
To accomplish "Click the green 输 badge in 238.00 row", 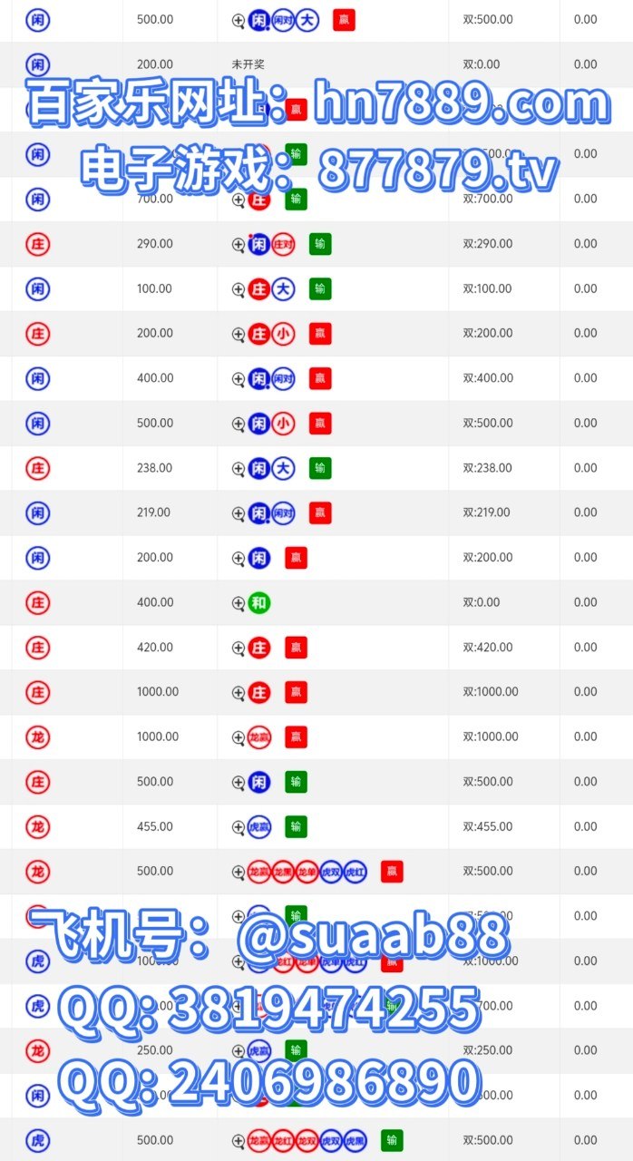I will tap(320, 469).
